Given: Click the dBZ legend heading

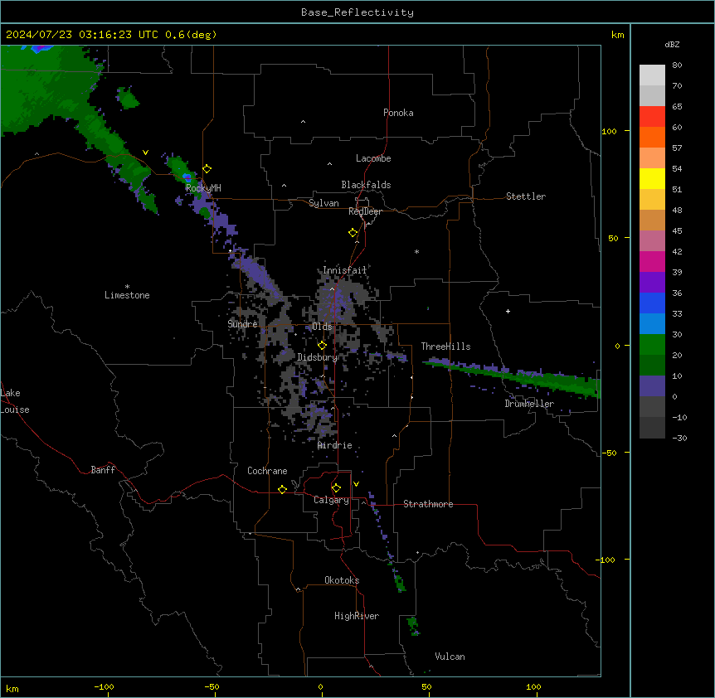Looking at the screenshot, I should point(672,45).
